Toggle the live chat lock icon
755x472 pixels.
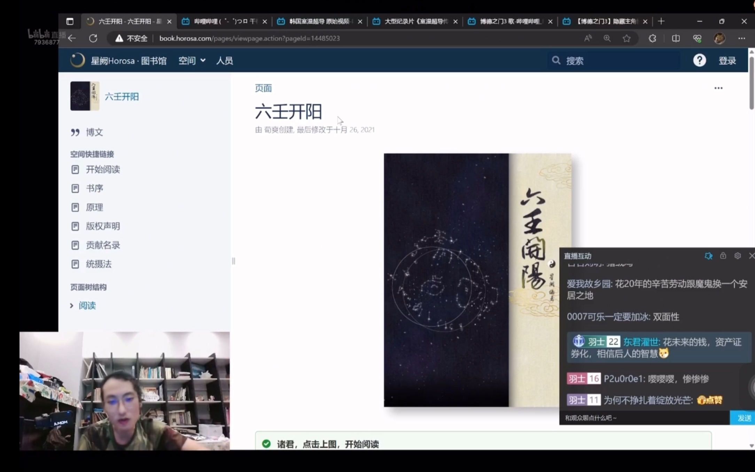click(x=723, y=256)
